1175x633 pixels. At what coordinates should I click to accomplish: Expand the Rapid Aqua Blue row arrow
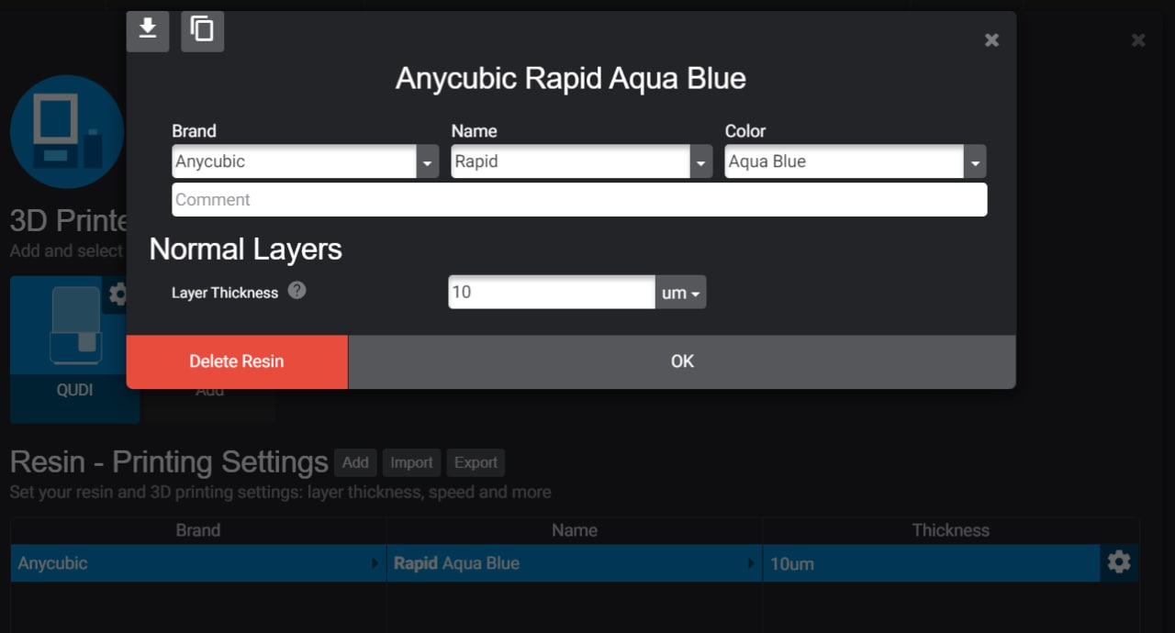click(x=750, y=563)
